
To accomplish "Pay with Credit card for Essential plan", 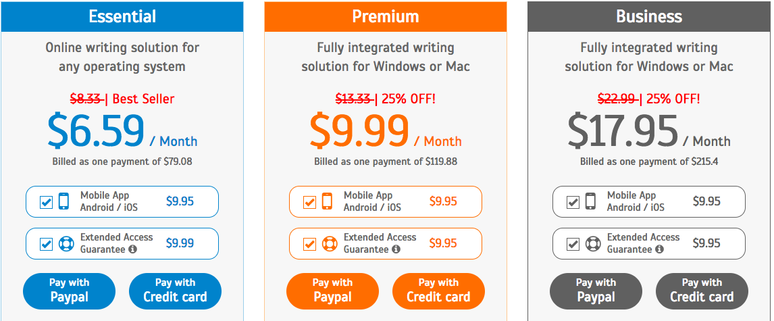I will (175, 291).
